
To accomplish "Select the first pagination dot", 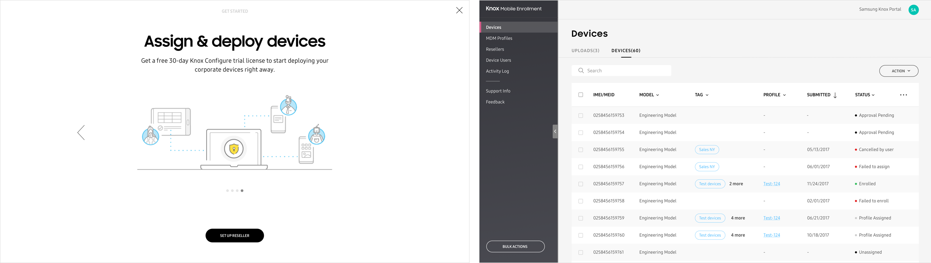I will pos(227,191).
